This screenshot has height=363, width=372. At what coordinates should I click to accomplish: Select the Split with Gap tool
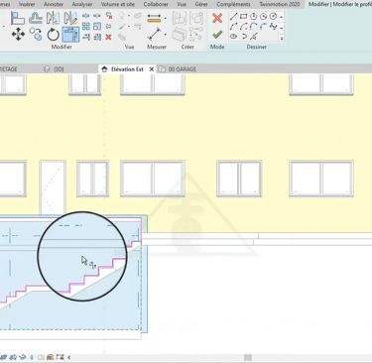click(x=97, y=16)
